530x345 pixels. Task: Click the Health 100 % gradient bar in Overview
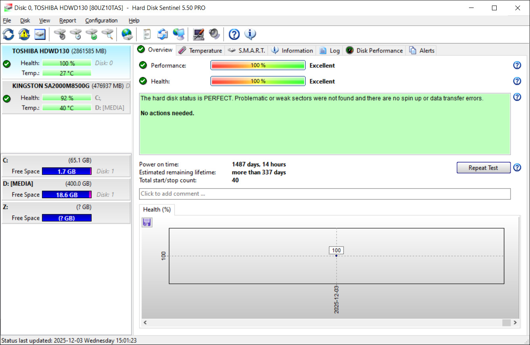click(x=258, y=81)
